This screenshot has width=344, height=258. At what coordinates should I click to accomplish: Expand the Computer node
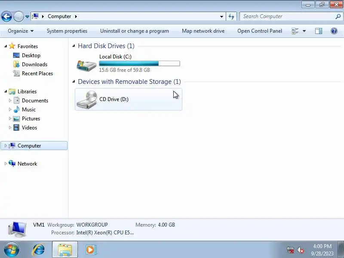[6, 145]
